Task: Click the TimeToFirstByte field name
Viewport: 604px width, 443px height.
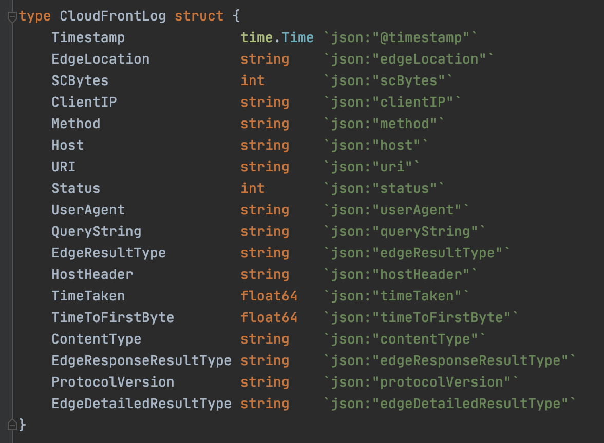Action: 113,318
